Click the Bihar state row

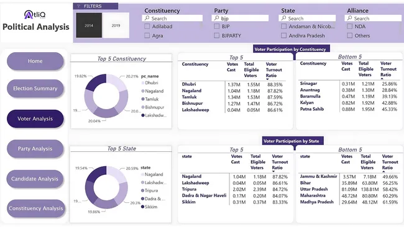[349, 183]
